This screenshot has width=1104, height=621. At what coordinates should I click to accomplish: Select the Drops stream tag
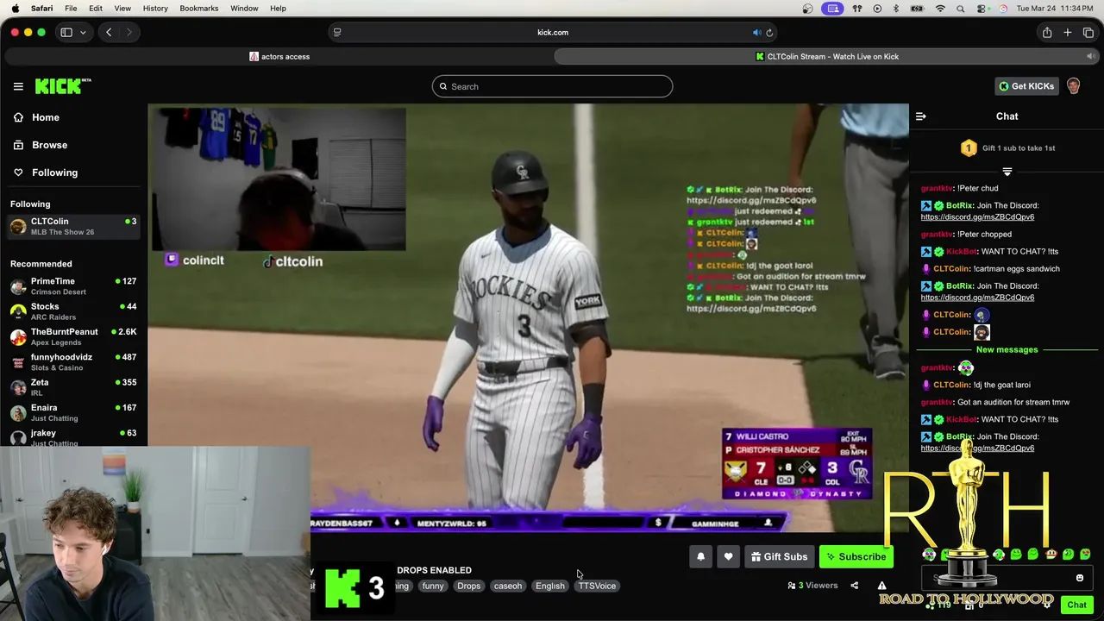point(468,586)
